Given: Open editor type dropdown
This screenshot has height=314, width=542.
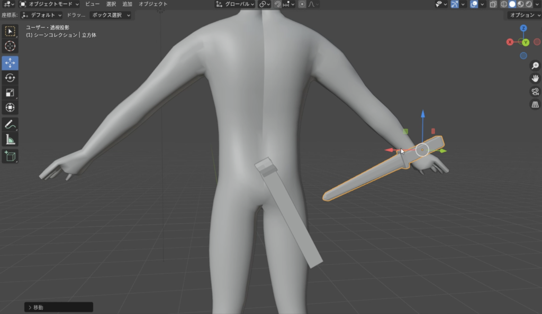Looking at the screenshot, I should tap(8, 4).
